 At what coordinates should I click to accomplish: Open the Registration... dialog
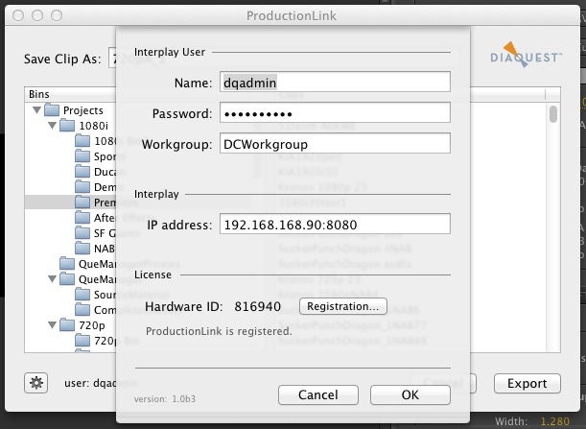(343, 306)
